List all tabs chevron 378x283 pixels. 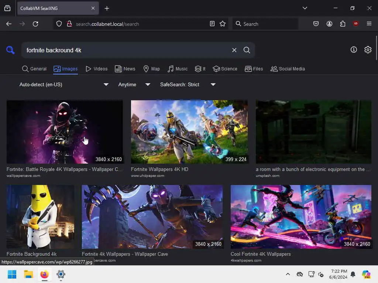(x=305, y=8)
